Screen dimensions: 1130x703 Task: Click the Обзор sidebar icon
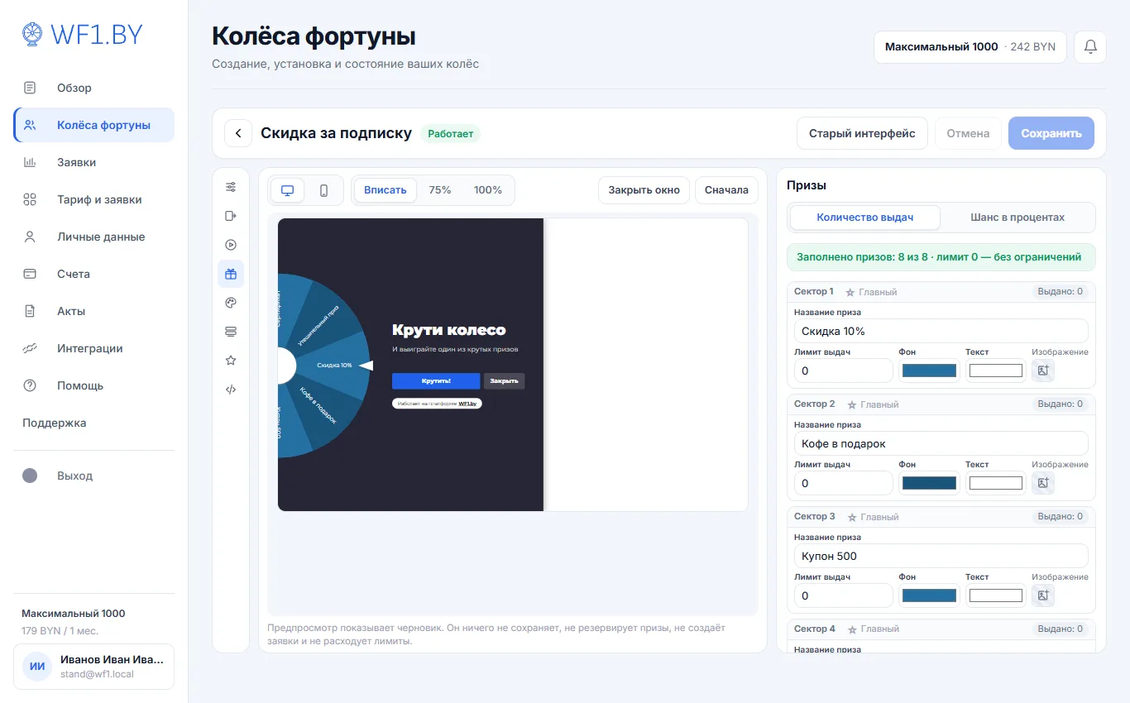pos(30,88)
